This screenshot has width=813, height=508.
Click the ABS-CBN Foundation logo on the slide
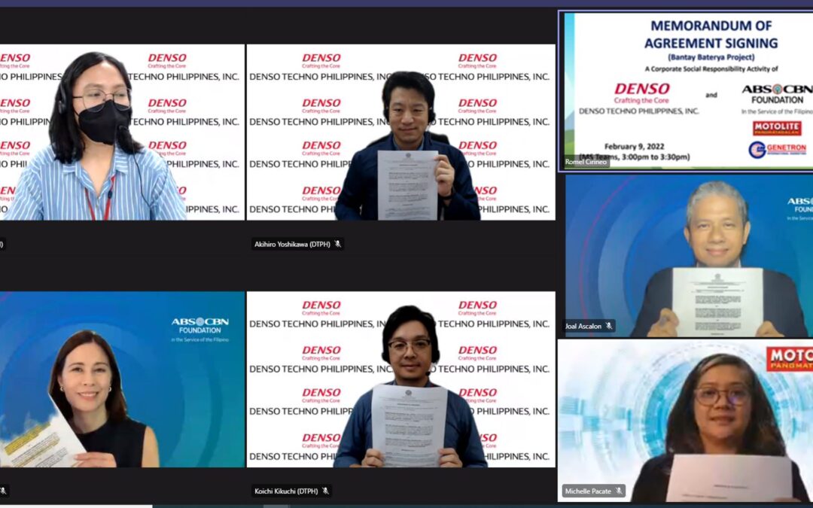(x=775, y=94)
